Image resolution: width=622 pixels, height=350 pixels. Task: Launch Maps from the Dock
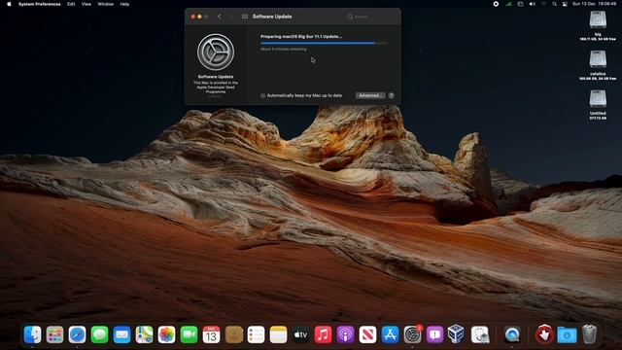tap(145, 334)
